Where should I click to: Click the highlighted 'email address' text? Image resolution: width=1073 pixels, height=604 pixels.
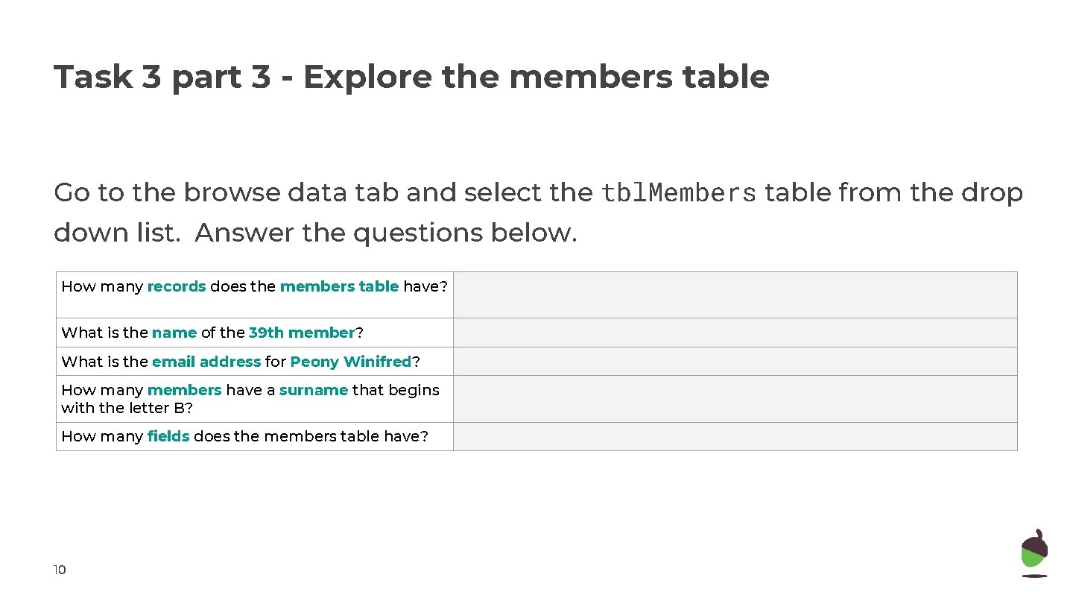pos(206,362)
